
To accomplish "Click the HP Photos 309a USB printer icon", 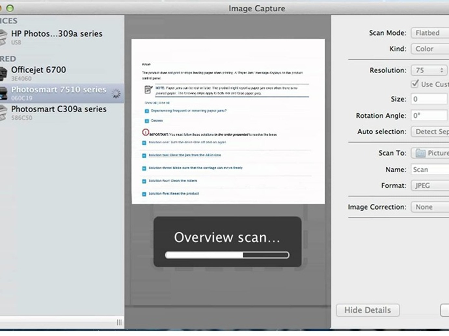I will coord(3,37).
